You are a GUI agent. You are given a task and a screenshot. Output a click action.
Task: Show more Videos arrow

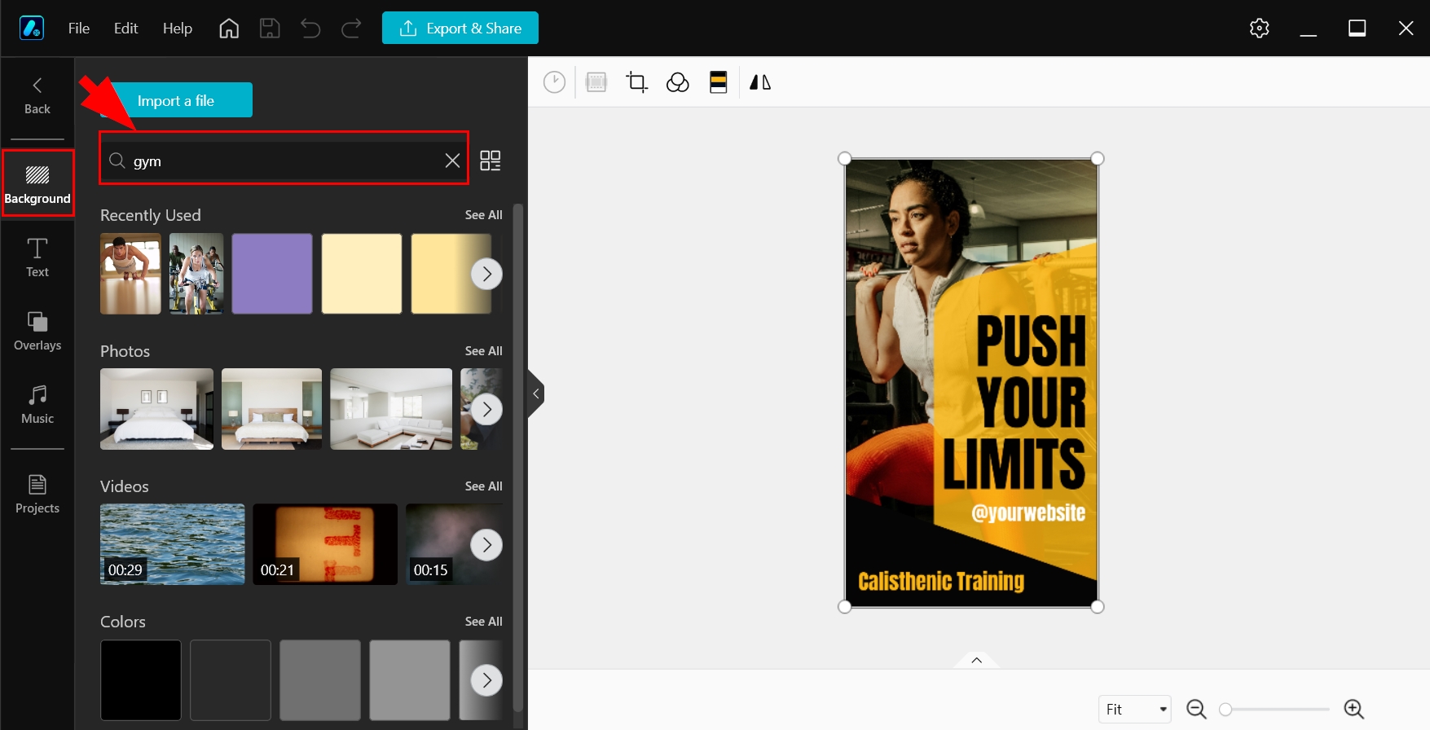point(486,544)
